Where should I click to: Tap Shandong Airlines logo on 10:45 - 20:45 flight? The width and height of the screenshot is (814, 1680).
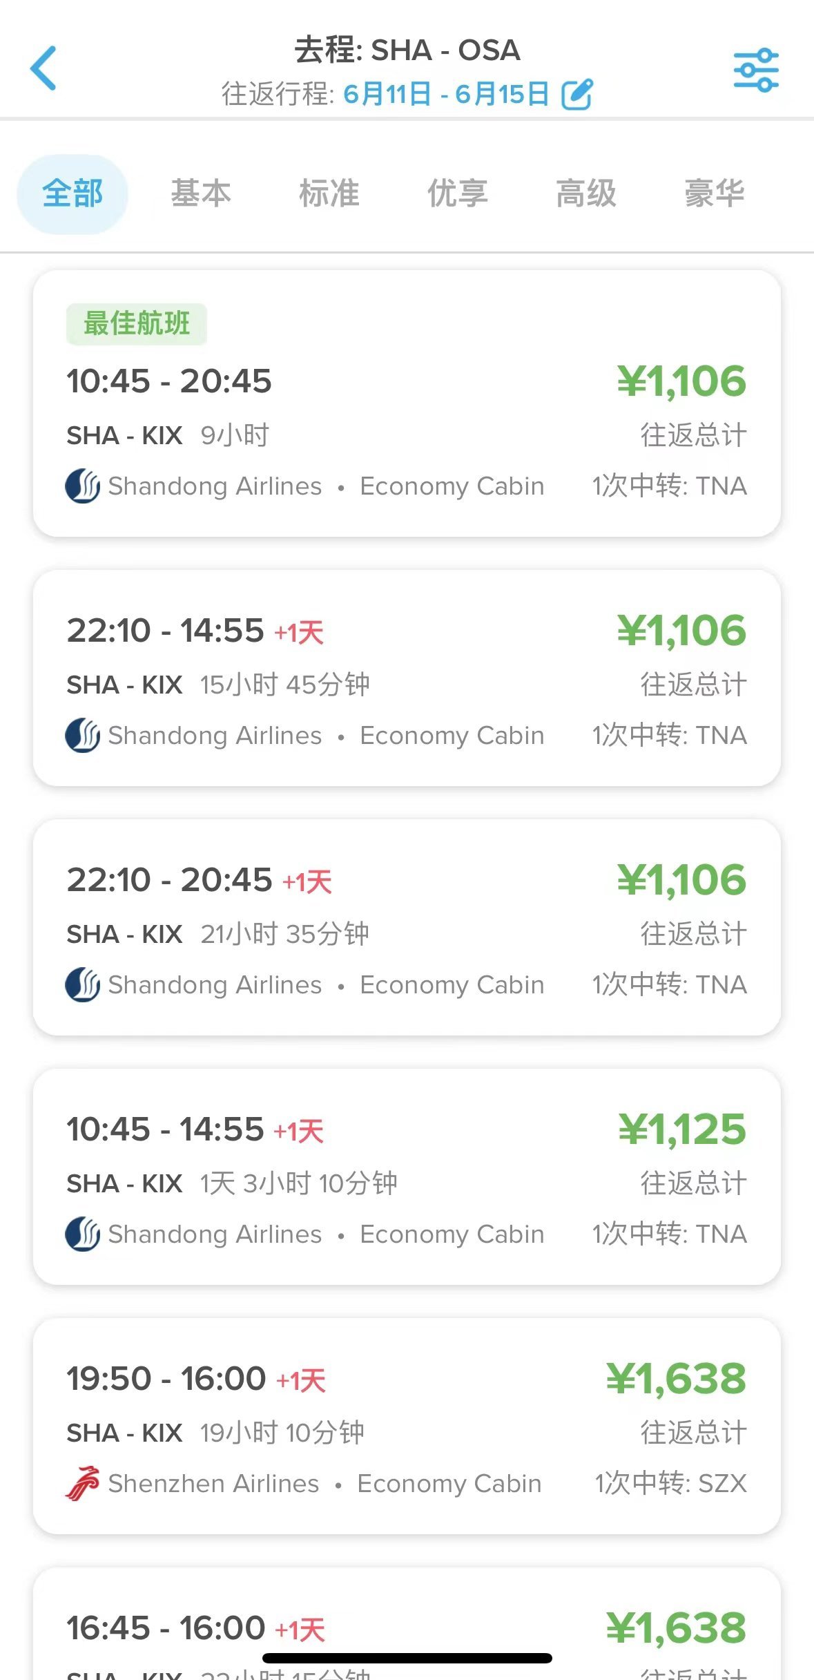(x=83, y=486)
